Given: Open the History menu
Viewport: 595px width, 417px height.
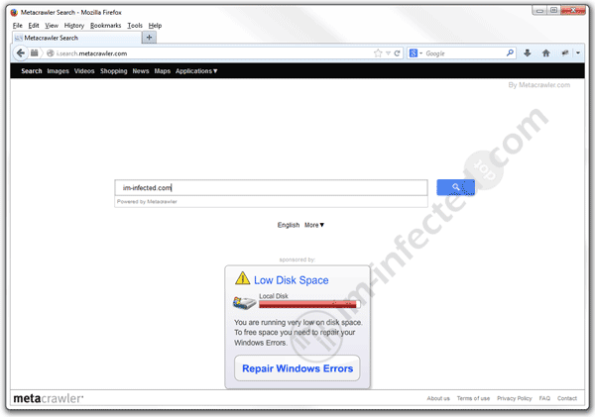Looking at the screenshot, I should (x=73, y=25).
